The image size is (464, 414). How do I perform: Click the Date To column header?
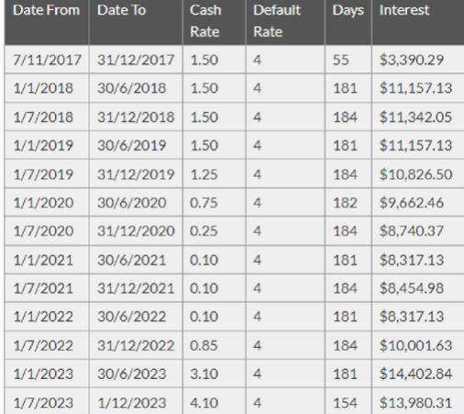[136, 22]
